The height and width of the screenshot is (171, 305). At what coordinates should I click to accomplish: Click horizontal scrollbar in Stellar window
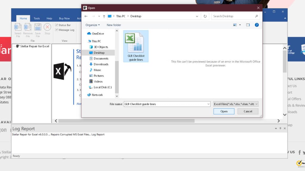coord(126,121)
